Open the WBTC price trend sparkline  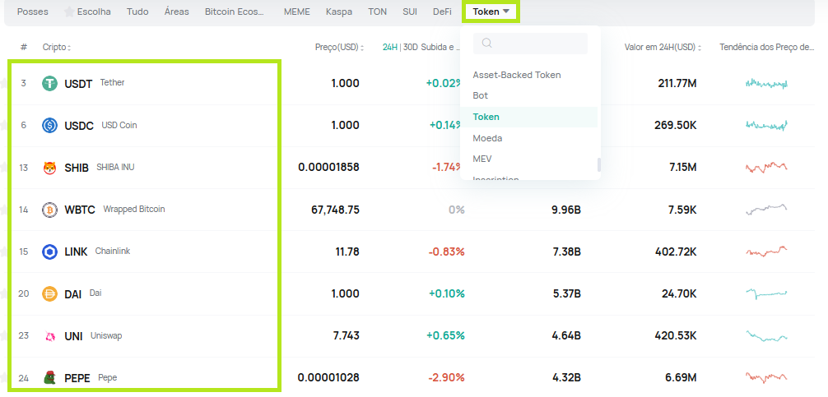(x=766, y=210)
